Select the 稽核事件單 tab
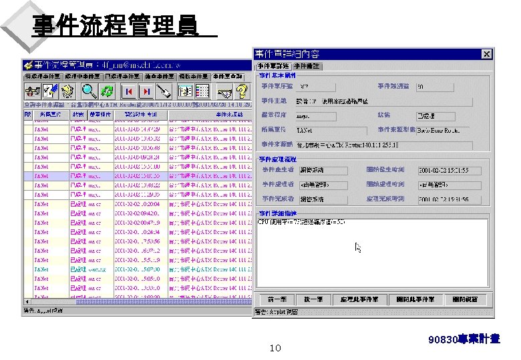 click(194, 77)
